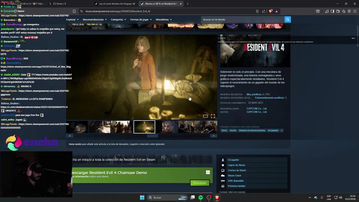Open site settings icon beside the URL

pyautogui.click(x=81, y=11)
